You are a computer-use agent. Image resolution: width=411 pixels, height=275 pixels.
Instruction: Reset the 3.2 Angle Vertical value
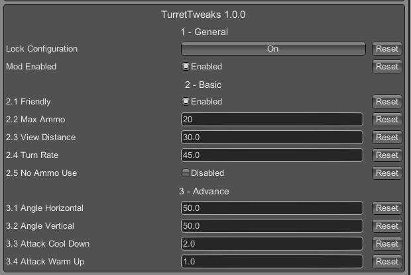tap(387, 226)
